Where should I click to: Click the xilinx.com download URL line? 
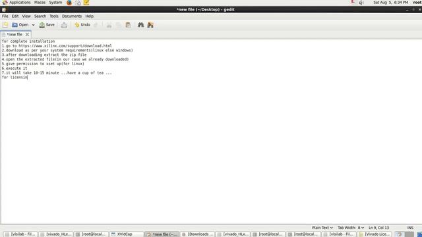coord(57,45)
